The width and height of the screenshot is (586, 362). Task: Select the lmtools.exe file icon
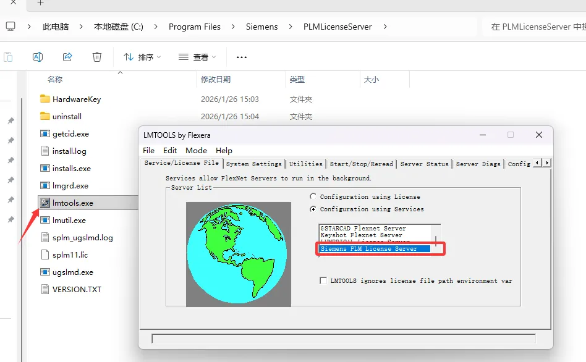pyautogui.click(x=45, y=203)
